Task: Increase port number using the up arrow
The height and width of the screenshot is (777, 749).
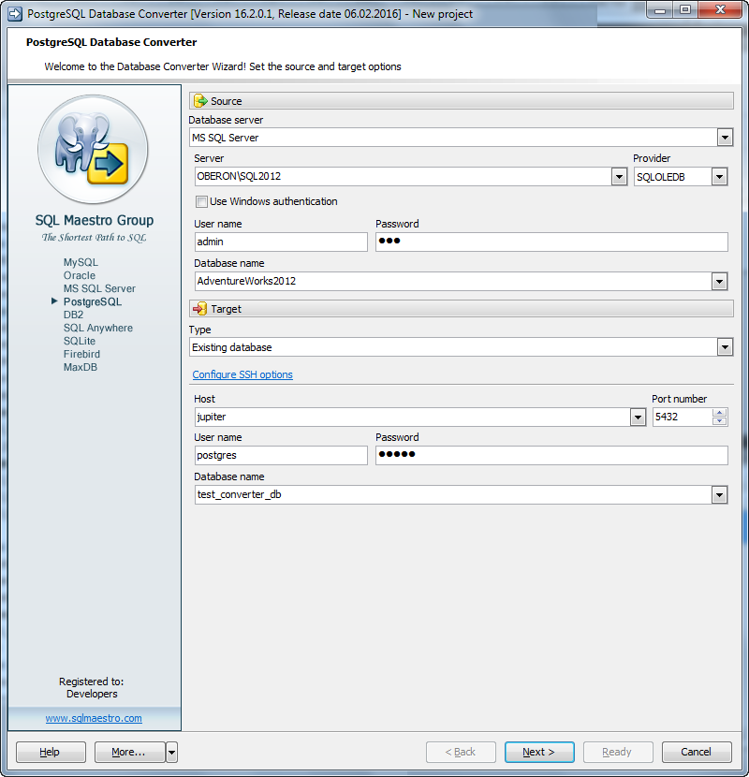Action: tap(720, 412)
